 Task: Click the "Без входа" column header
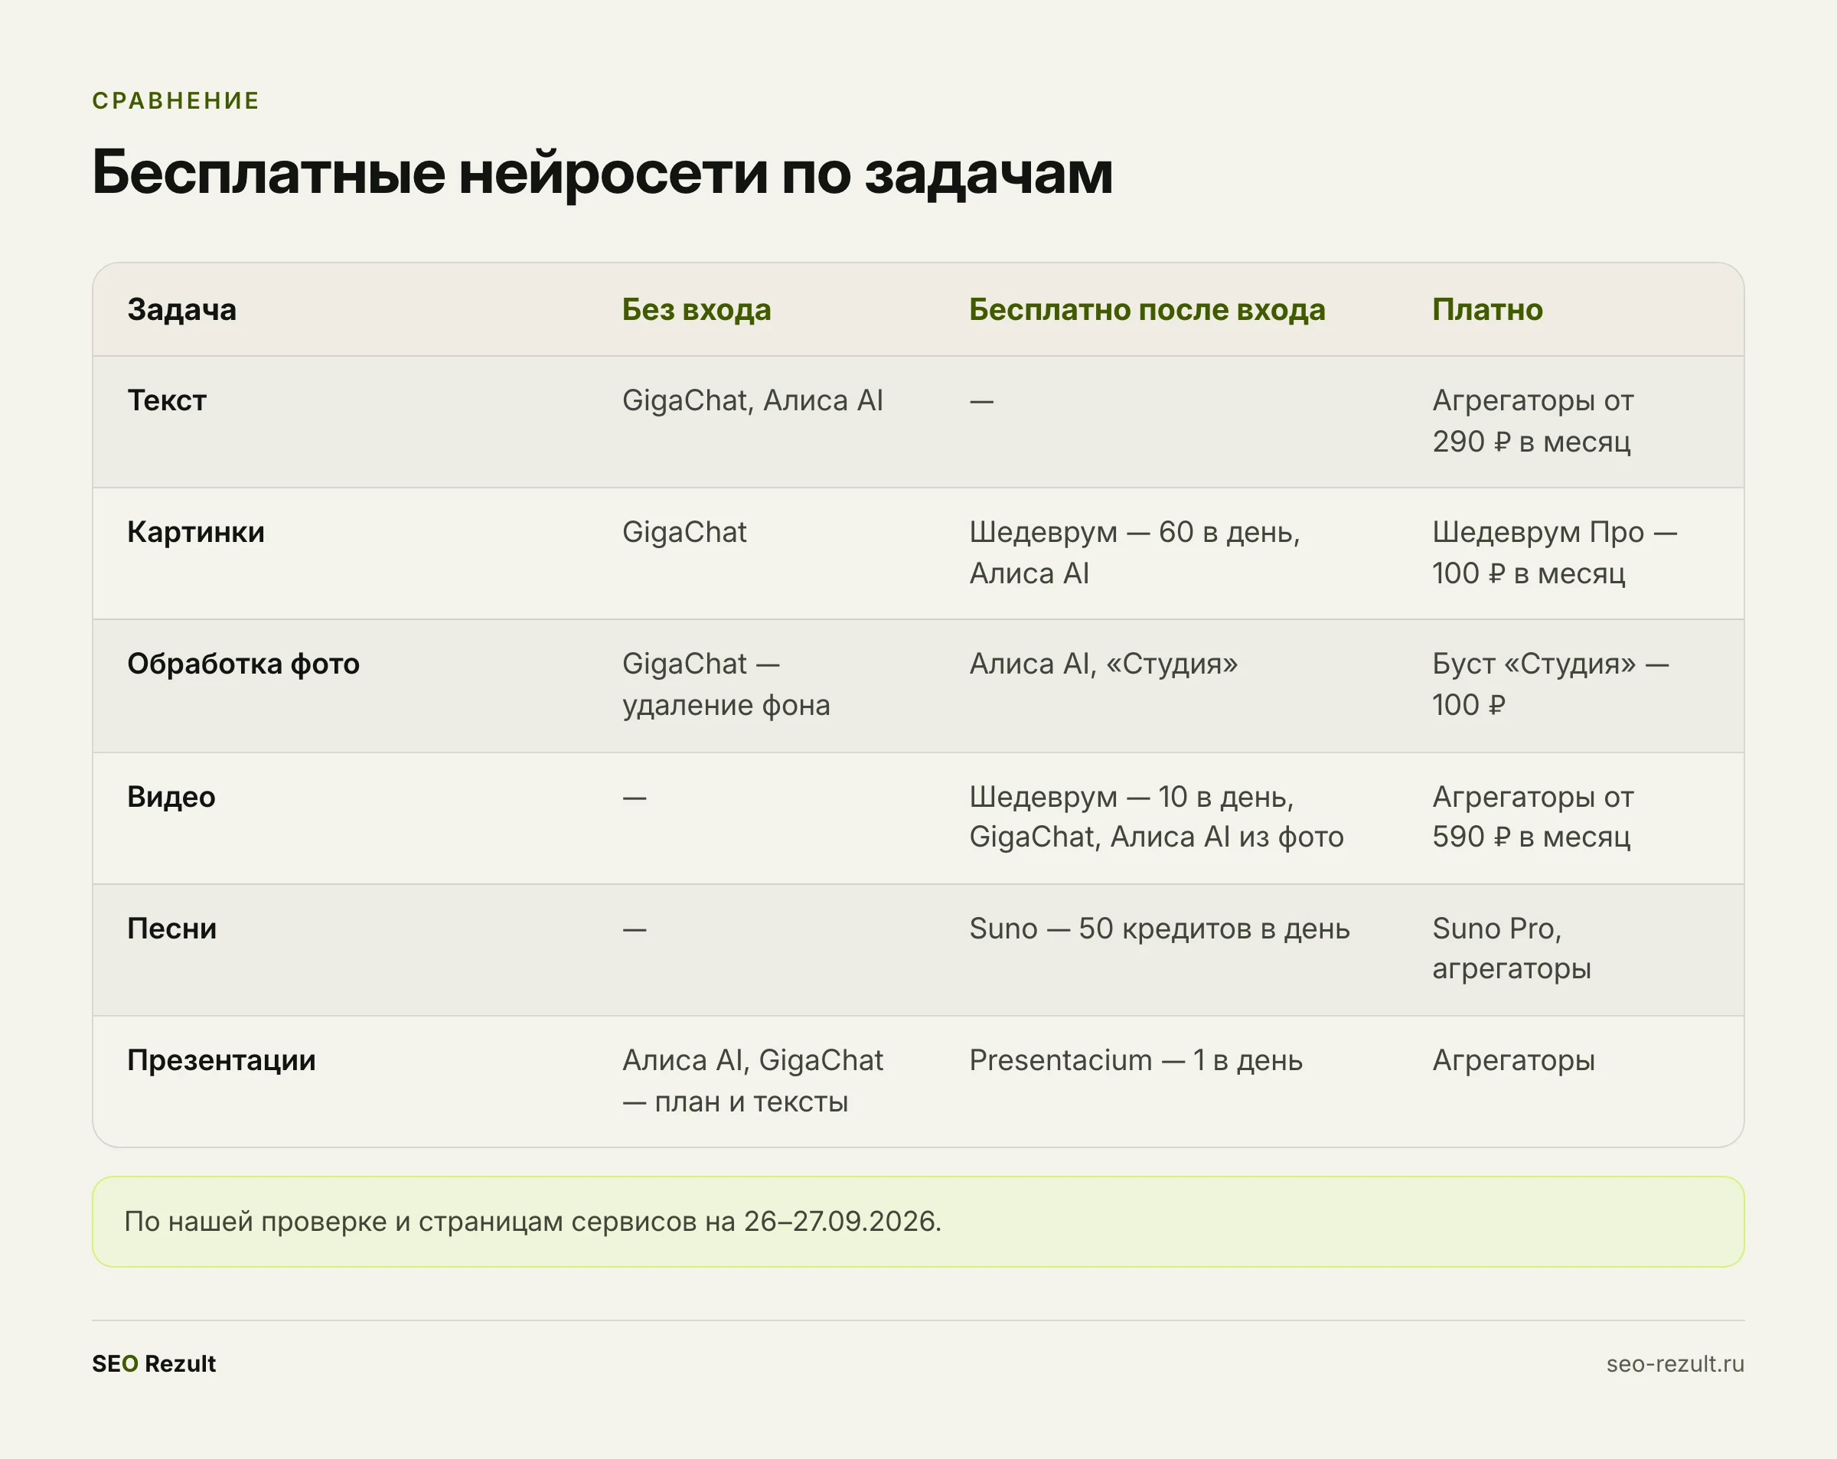tap(696, 309)
